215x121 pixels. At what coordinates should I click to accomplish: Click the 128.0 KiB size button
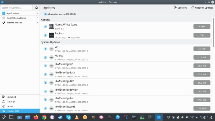(x=202, y=108)
